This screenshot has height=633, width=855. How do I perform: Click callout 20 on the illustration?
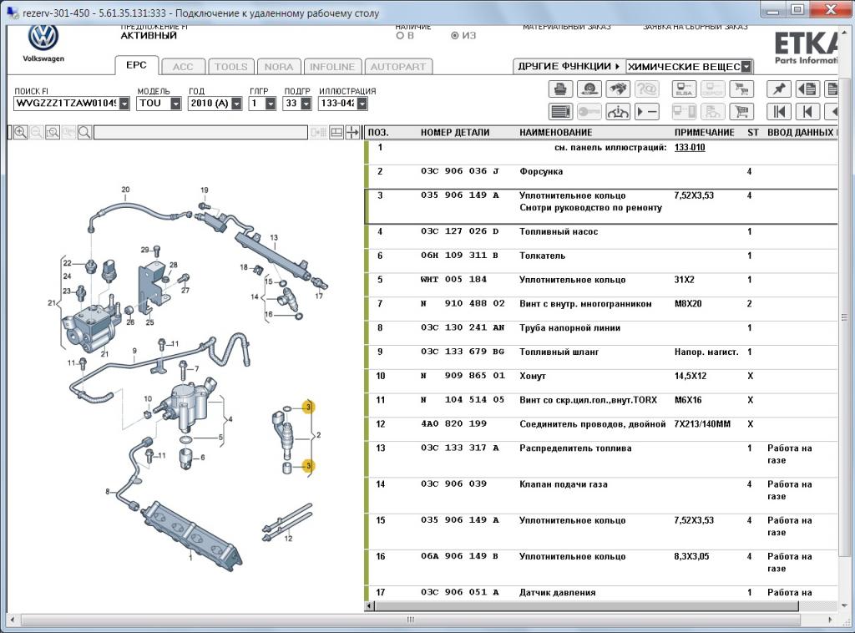click(125, 190)
